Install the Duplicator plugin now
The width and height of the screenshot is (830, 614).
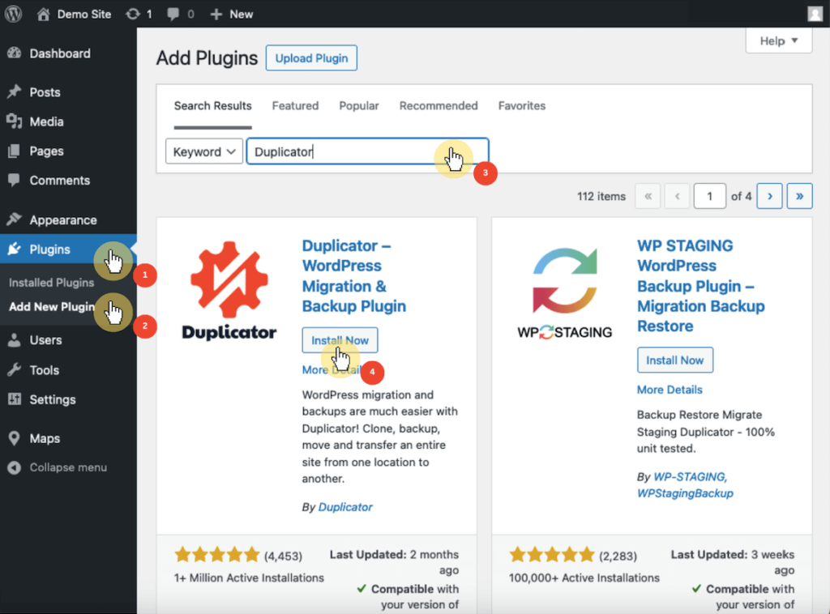pyautogui.click(x=340, y=340)
